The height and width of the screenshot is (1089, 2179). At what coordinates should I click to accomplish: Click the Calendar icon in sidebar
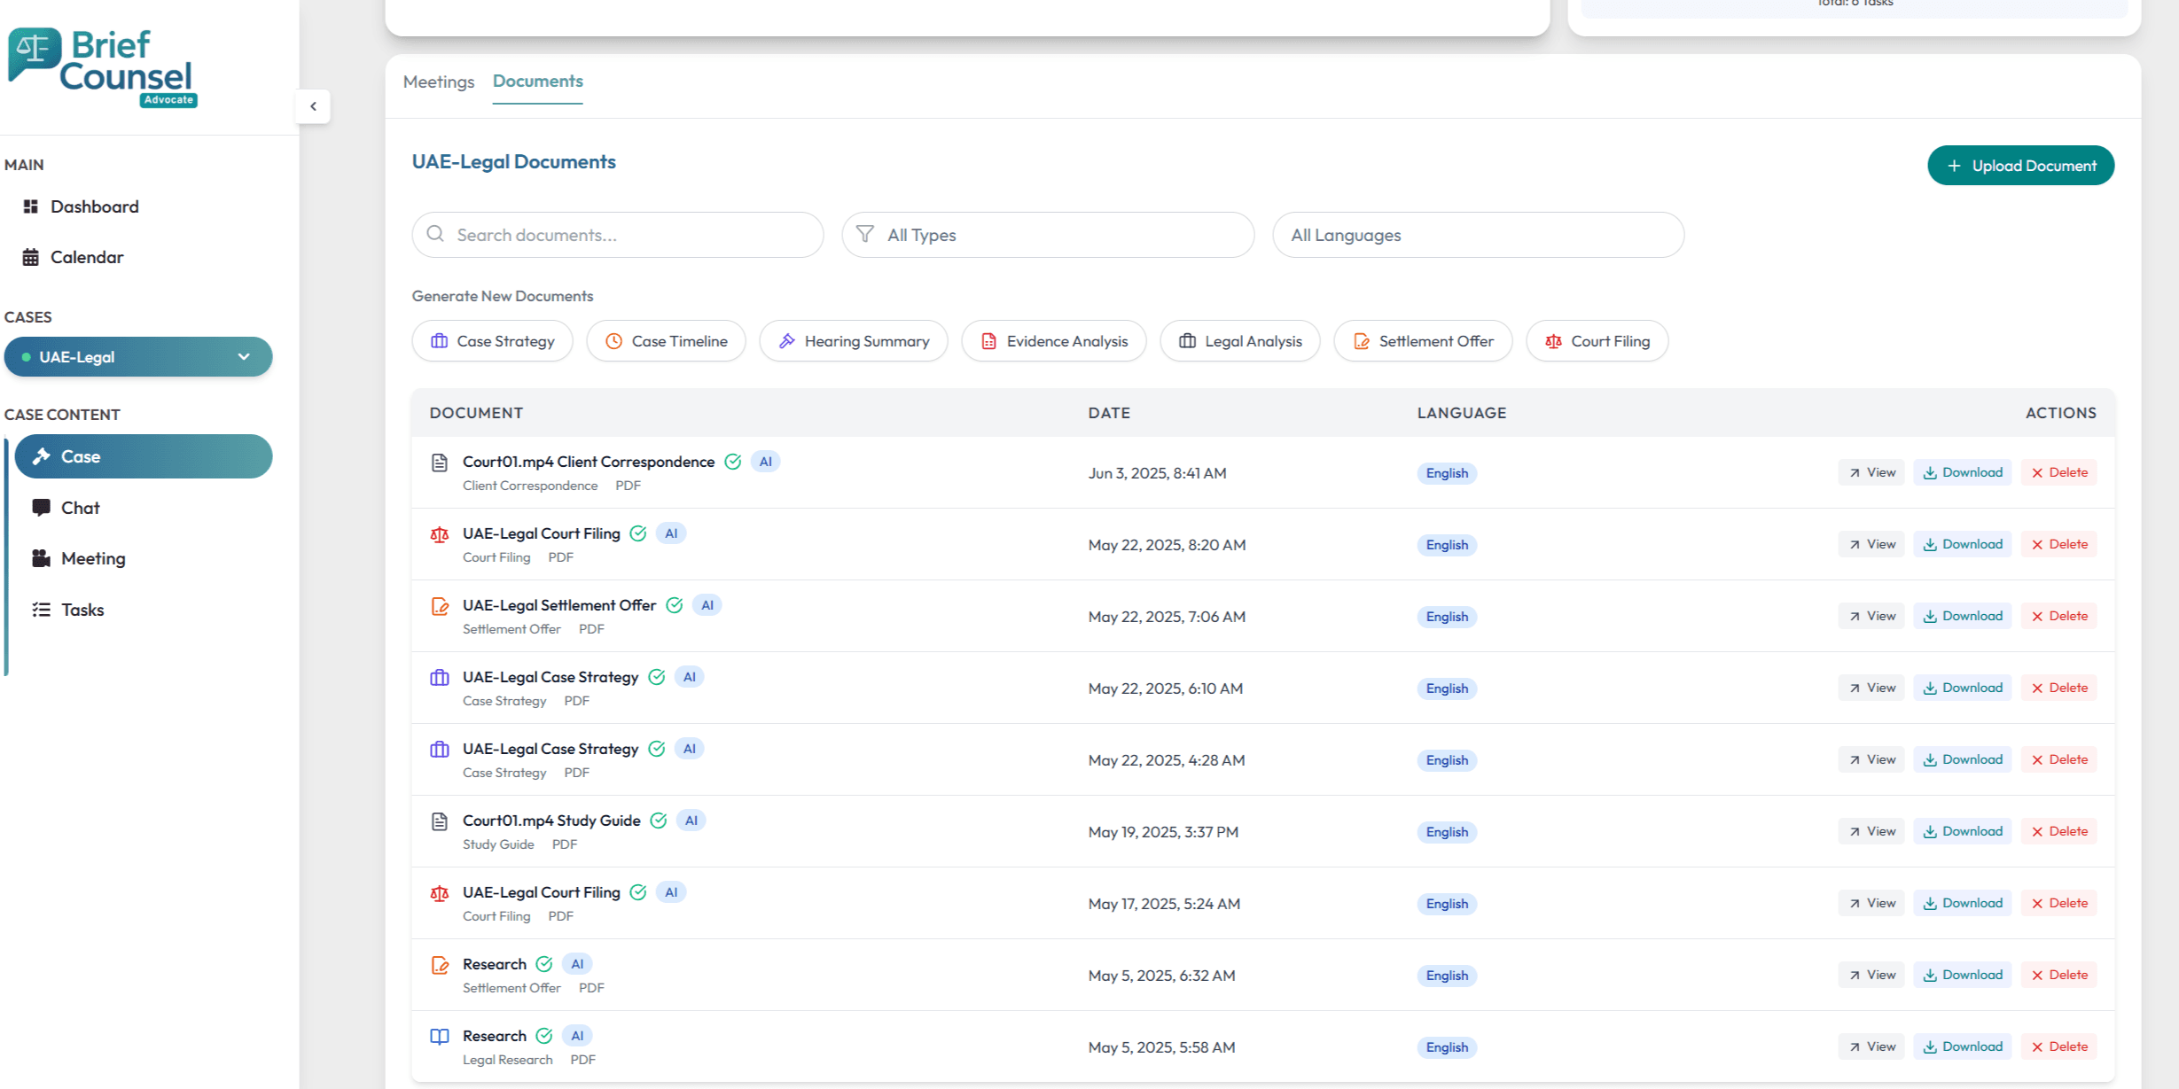click(x=31, y=257)
